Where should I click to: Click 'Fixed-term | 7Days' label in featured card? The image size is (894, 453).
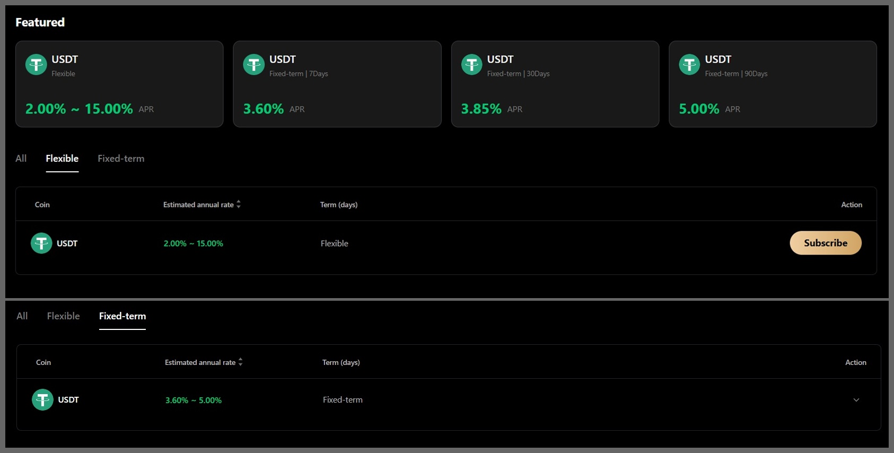point(299,74)
